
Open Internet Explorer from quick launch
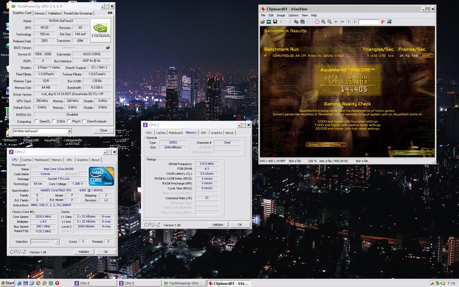click(x=19, y=283)
